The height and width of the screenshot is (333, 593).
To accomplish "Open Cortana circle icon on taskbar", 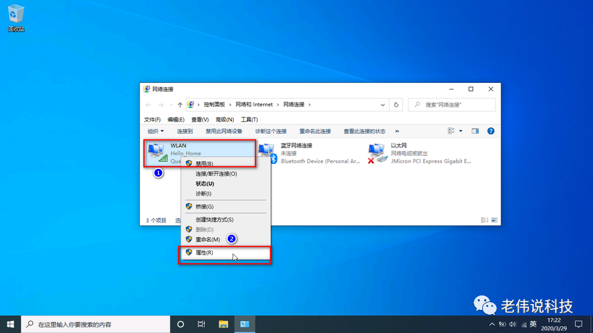I will tap(181, 324).
